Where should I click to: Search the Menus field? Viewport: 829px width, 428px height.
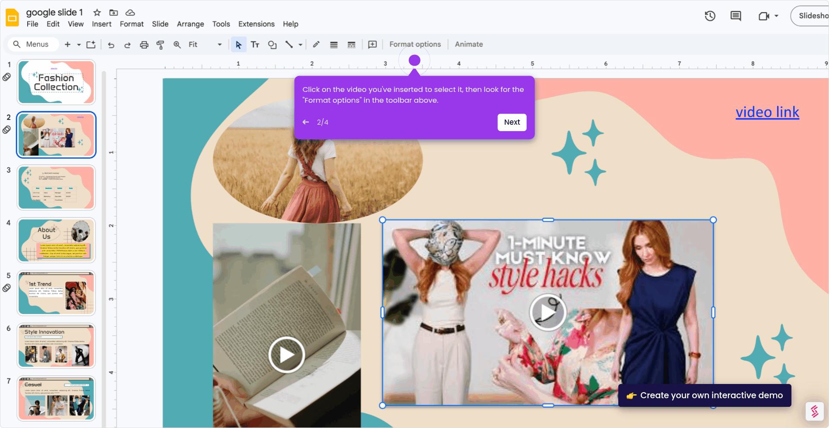[x=33, y=44]
